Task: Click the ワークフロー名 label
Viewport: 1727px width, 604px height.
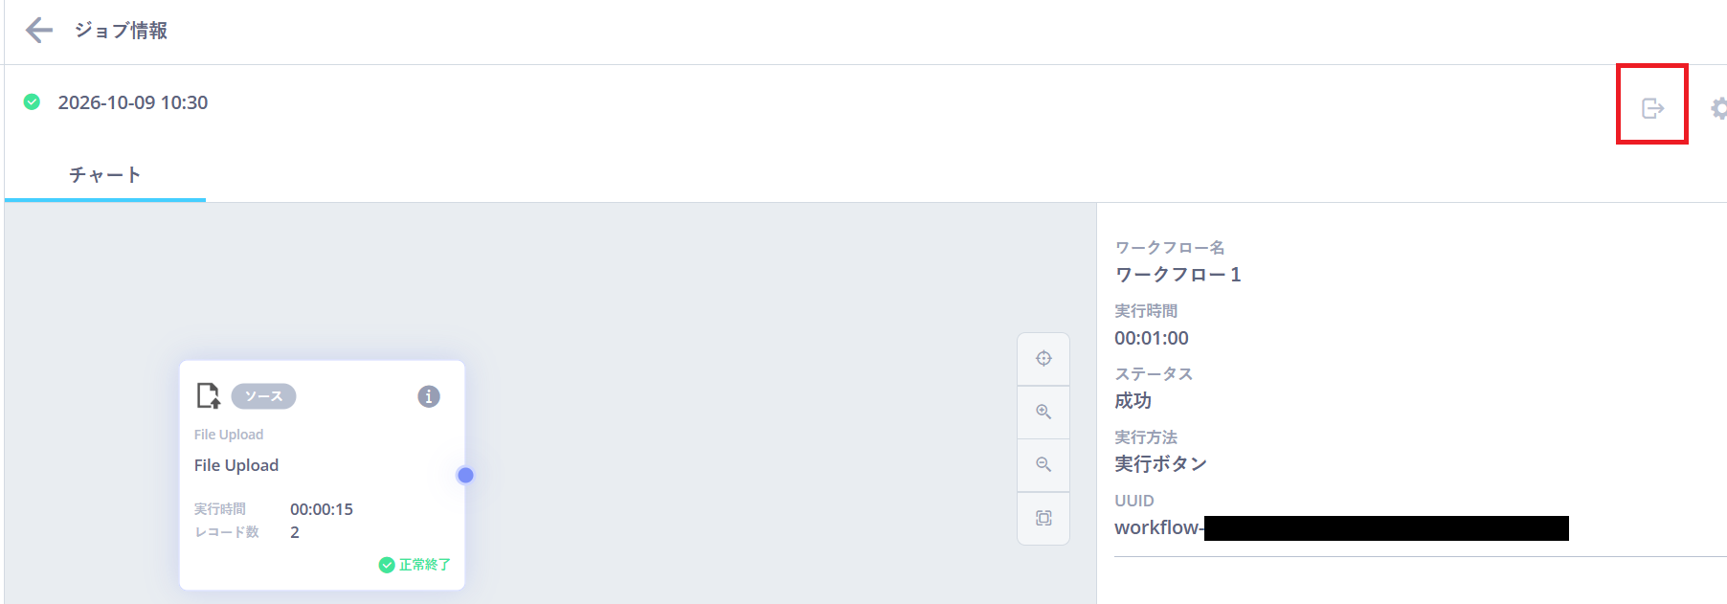Action: point(1170,247)
